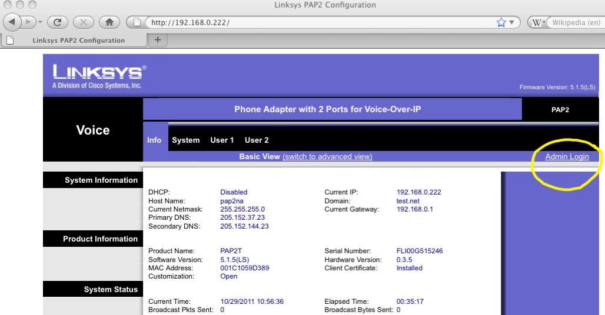Click Serial Number value FLI00G515246
This screenshot has width=605, height=315.
point(420,251)
